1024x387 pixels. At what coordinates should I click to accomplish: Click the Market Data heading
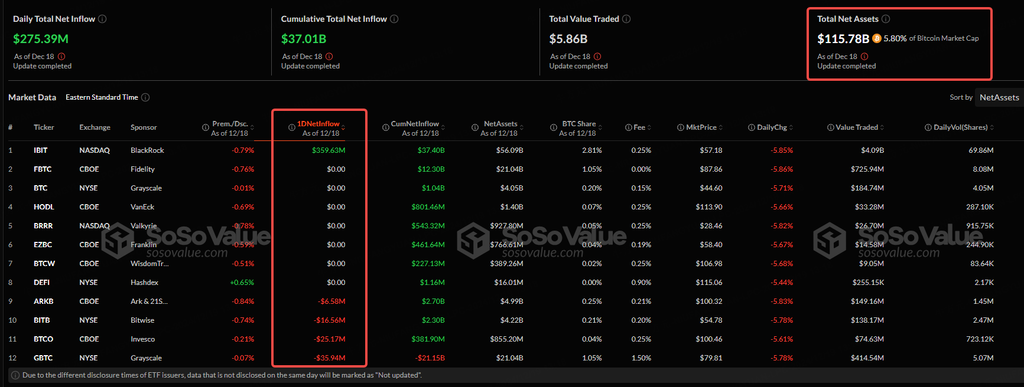point(32,97)
